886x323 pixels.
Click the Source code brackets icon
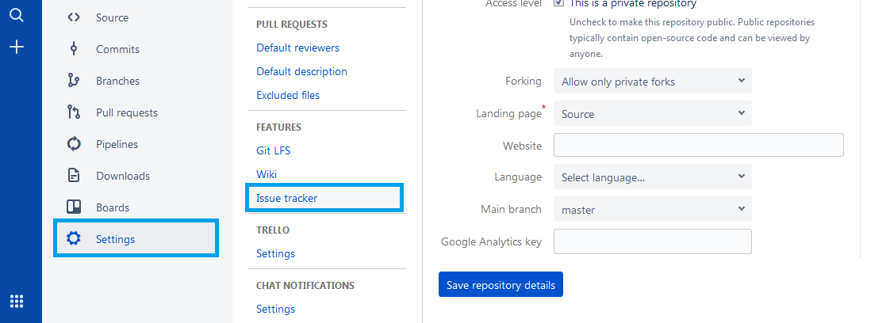74,17
